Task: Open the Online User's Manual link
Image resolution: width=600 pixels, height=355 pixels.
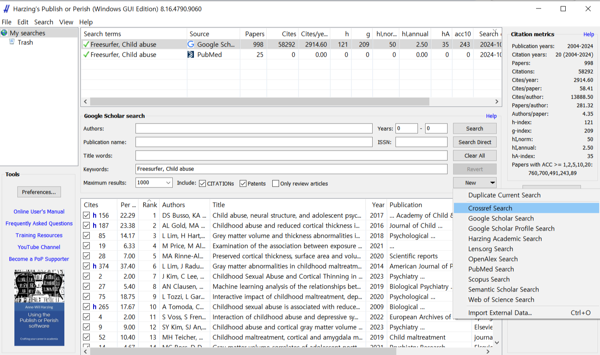Action: click(39, 212)
